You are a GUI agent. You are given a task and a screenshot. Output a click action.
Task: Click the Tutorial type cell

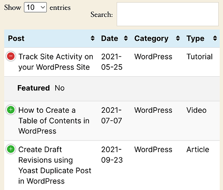(200, 57)
